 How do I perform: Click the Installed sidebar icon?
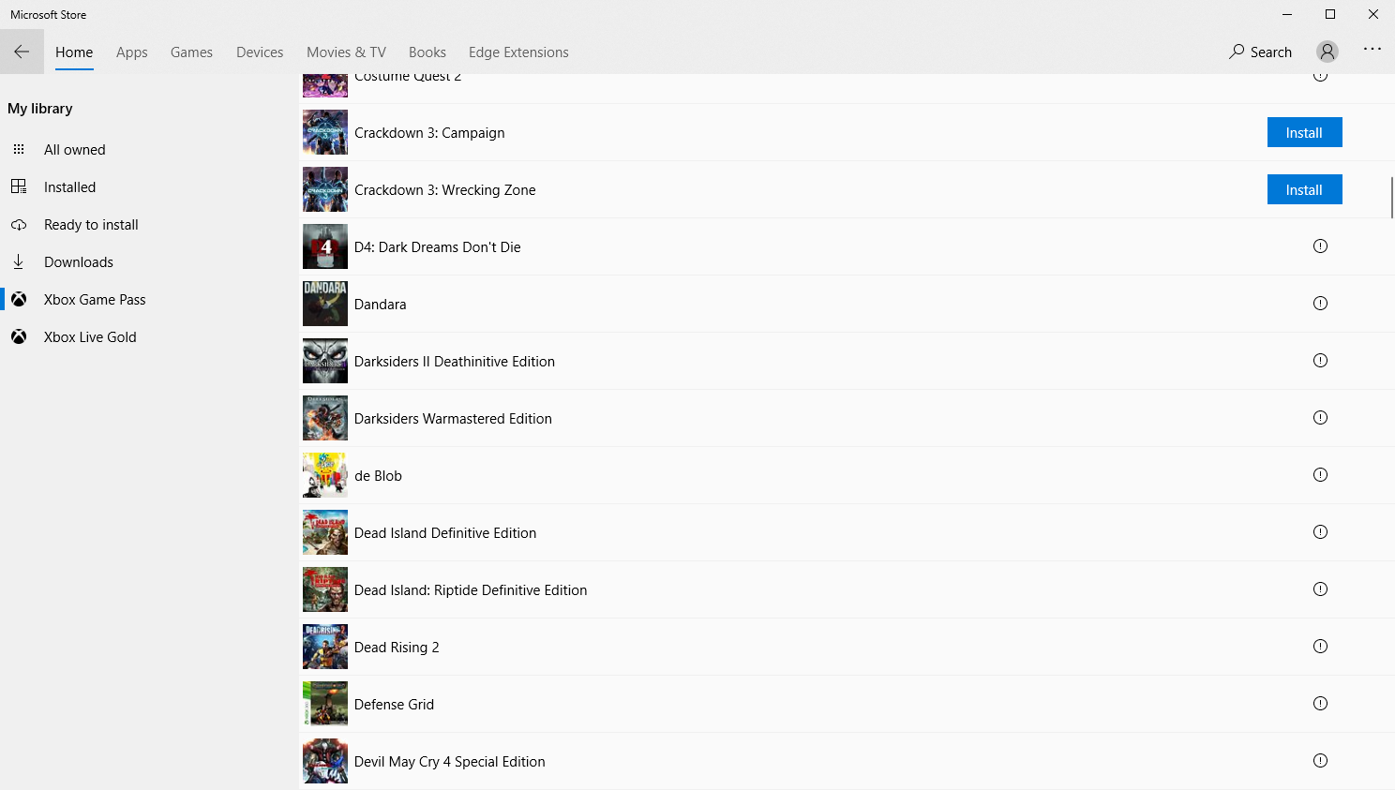[x=19, y=186]
